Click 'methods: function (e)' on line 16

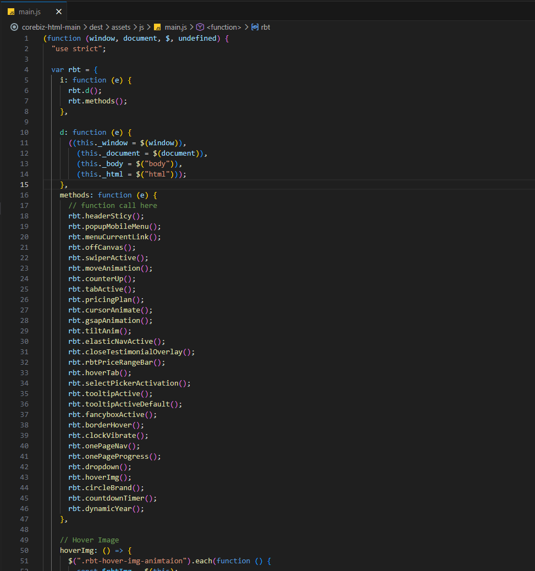click(108, 195)
